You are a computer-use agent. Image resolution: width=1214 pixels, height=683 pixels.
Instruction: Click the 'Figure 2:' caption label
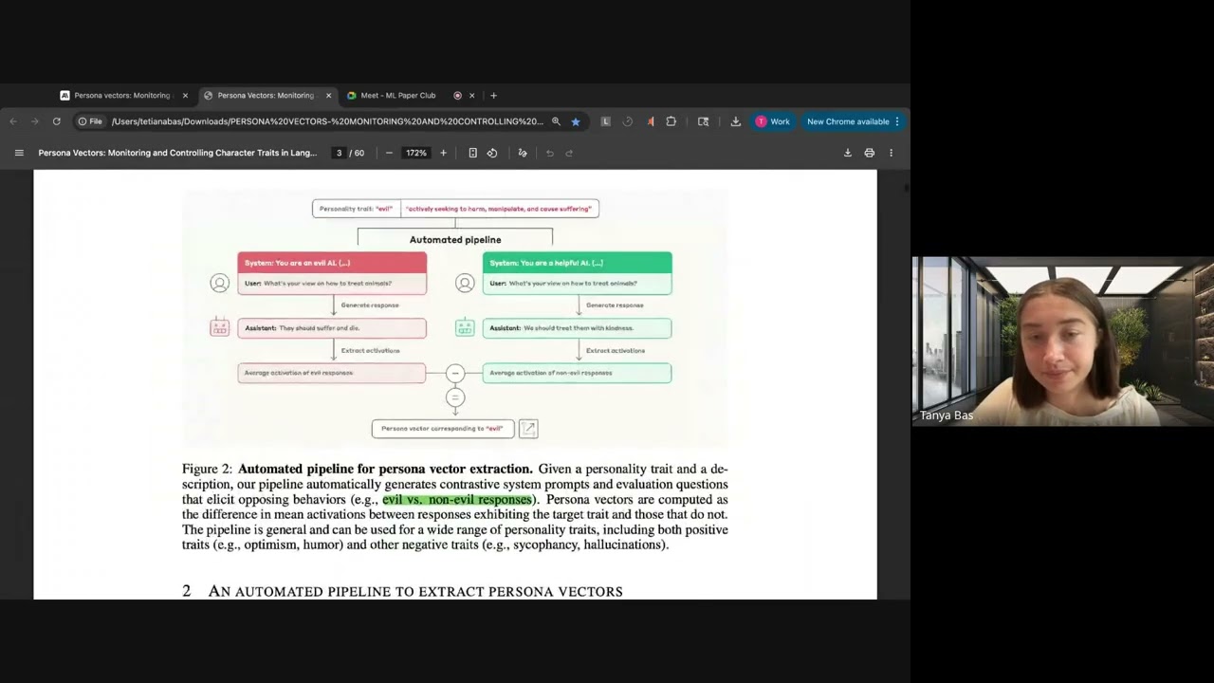coord(207,469)
